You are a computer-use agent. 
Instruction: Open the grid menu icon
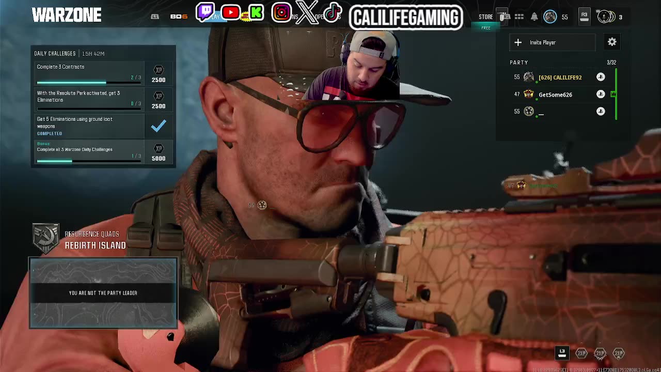(x=519, y=17)
